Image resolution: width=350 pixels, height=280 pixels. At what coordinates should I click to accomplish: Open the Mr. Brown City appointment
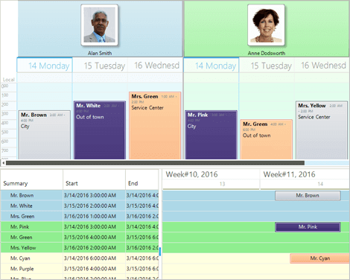click(45, 135)
